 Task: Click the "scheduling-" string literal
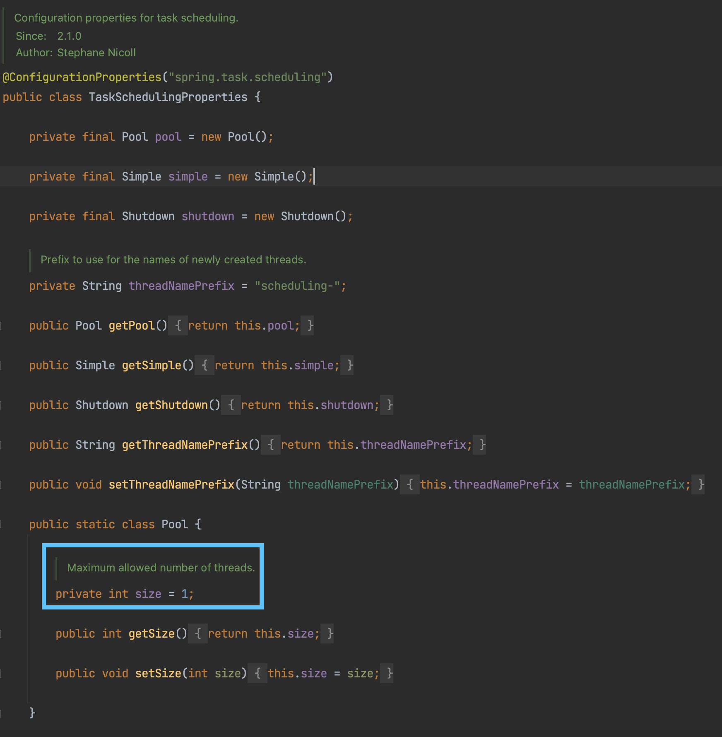pos(297,286)
